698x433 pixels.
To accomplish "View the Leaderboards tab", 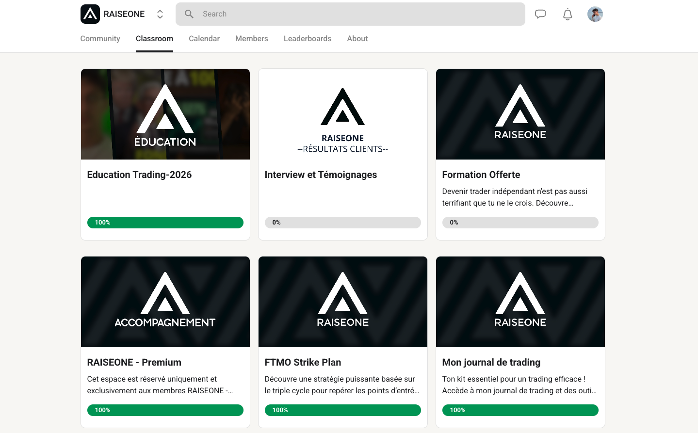I will (x=308, y=39).
